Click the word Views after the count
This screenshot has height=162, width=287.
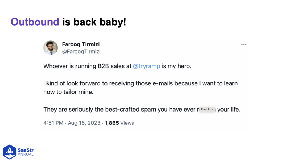(x=127, y=123)
